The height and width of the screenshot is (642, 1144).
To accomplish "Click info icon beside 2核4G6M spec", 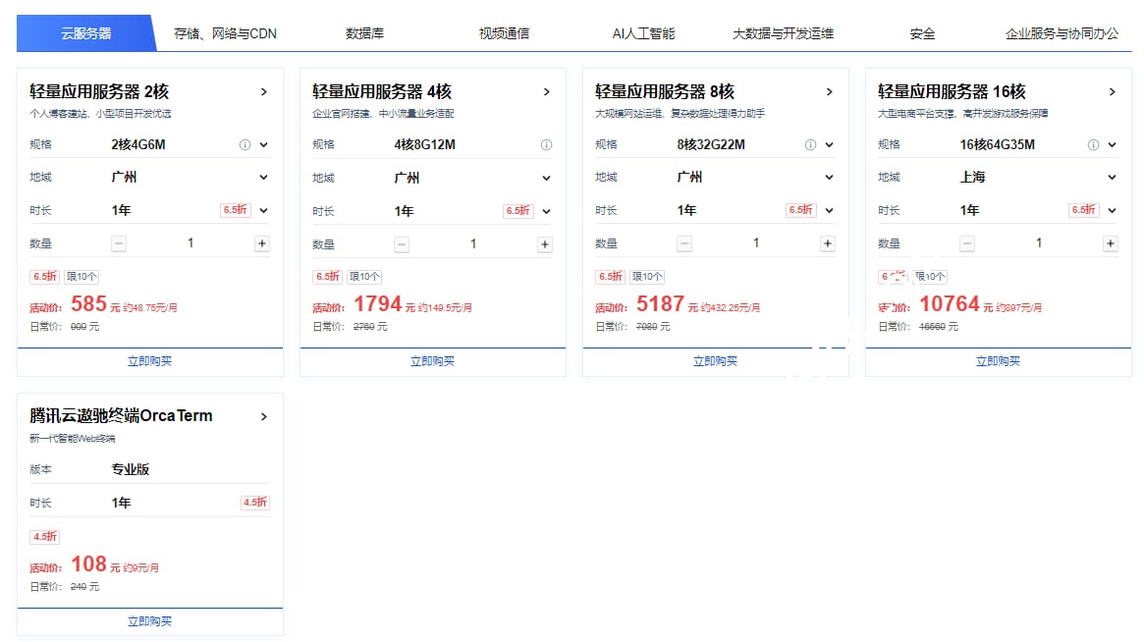I will (245, 145).
